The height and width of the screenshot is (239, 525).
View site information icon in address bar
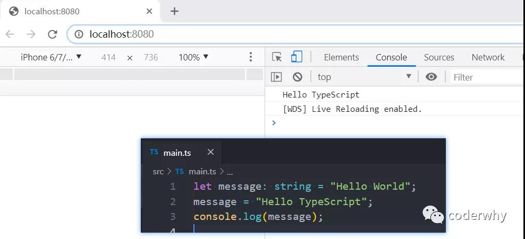click(79, 34)
